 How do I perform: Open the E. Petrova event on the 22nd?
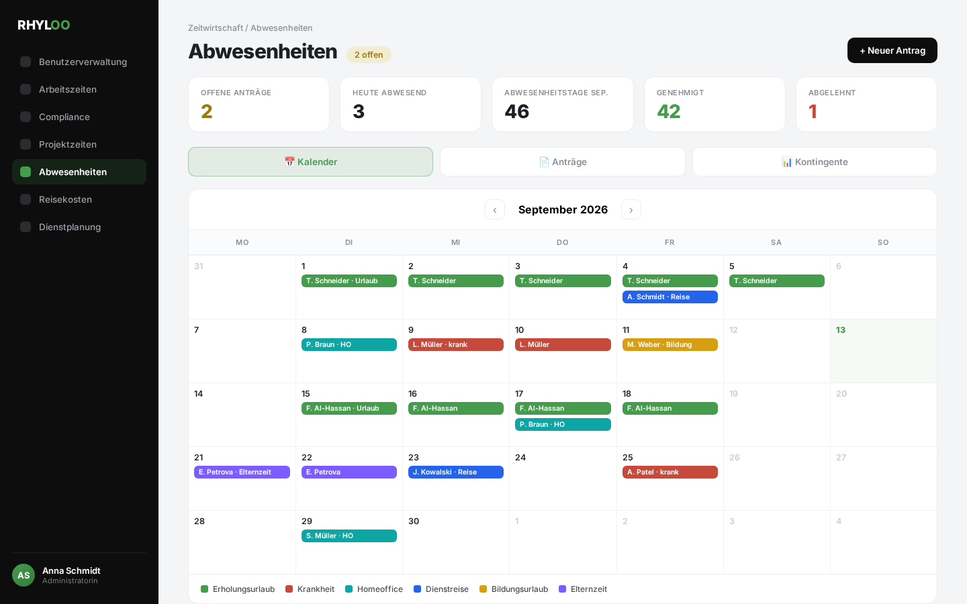tap(349, 472)
